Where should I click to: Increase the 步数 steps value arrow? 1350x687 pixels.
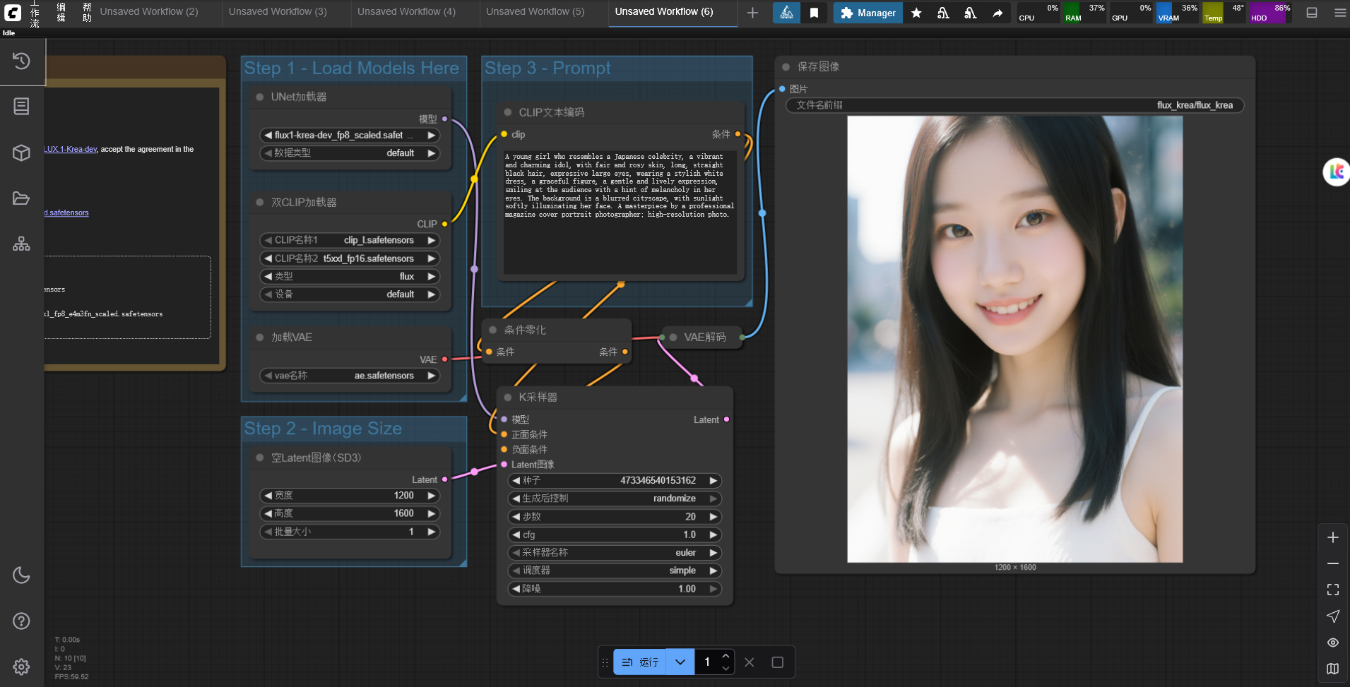point(714,517)
